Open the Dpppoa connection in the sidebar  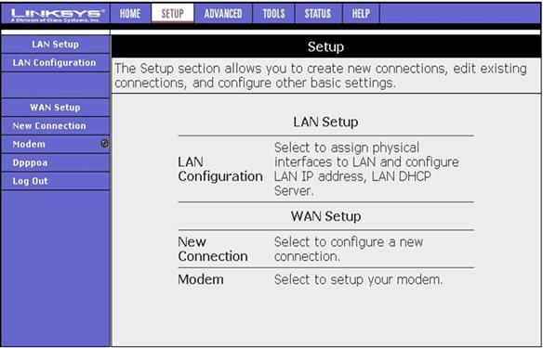pyautogui.click(x=56, y=162)
